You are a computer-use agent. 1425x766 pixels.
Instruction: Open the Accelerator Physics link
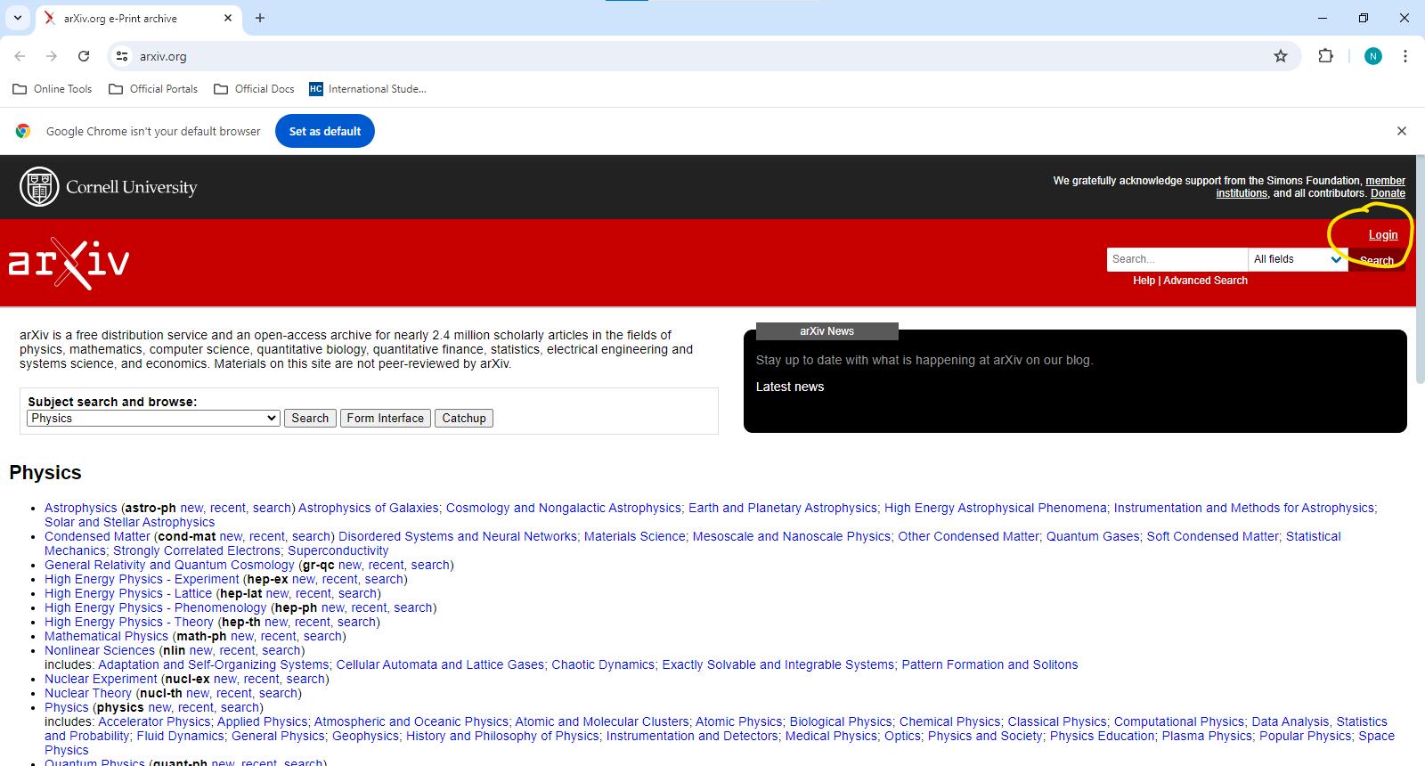(154, 721)
